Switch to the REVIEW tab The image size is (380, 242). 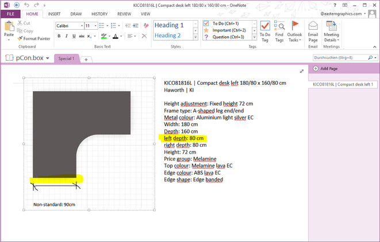(x=124, y=14)
